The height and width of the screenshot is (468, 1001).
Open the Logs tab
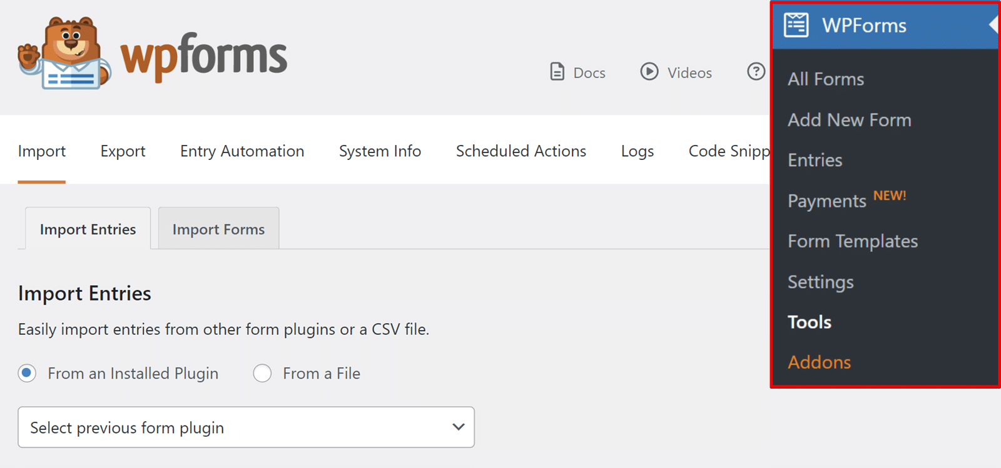(x=638, y=151)
